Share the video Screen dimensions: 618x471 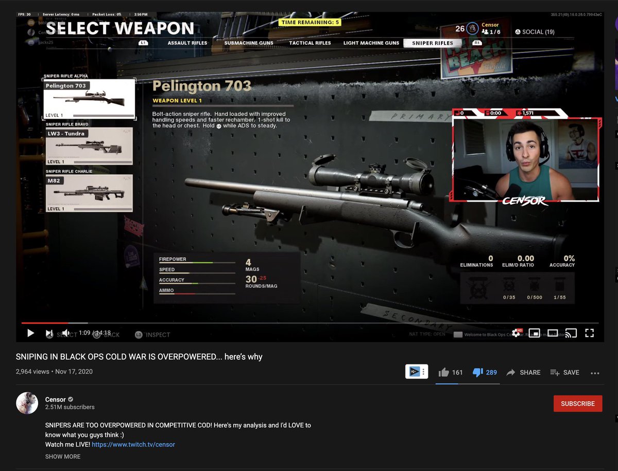pos(523,372)
